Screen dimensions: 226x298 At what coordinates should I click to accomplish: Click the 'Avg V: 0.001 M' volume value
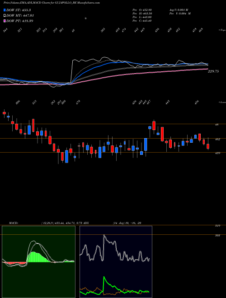point(179,9)
